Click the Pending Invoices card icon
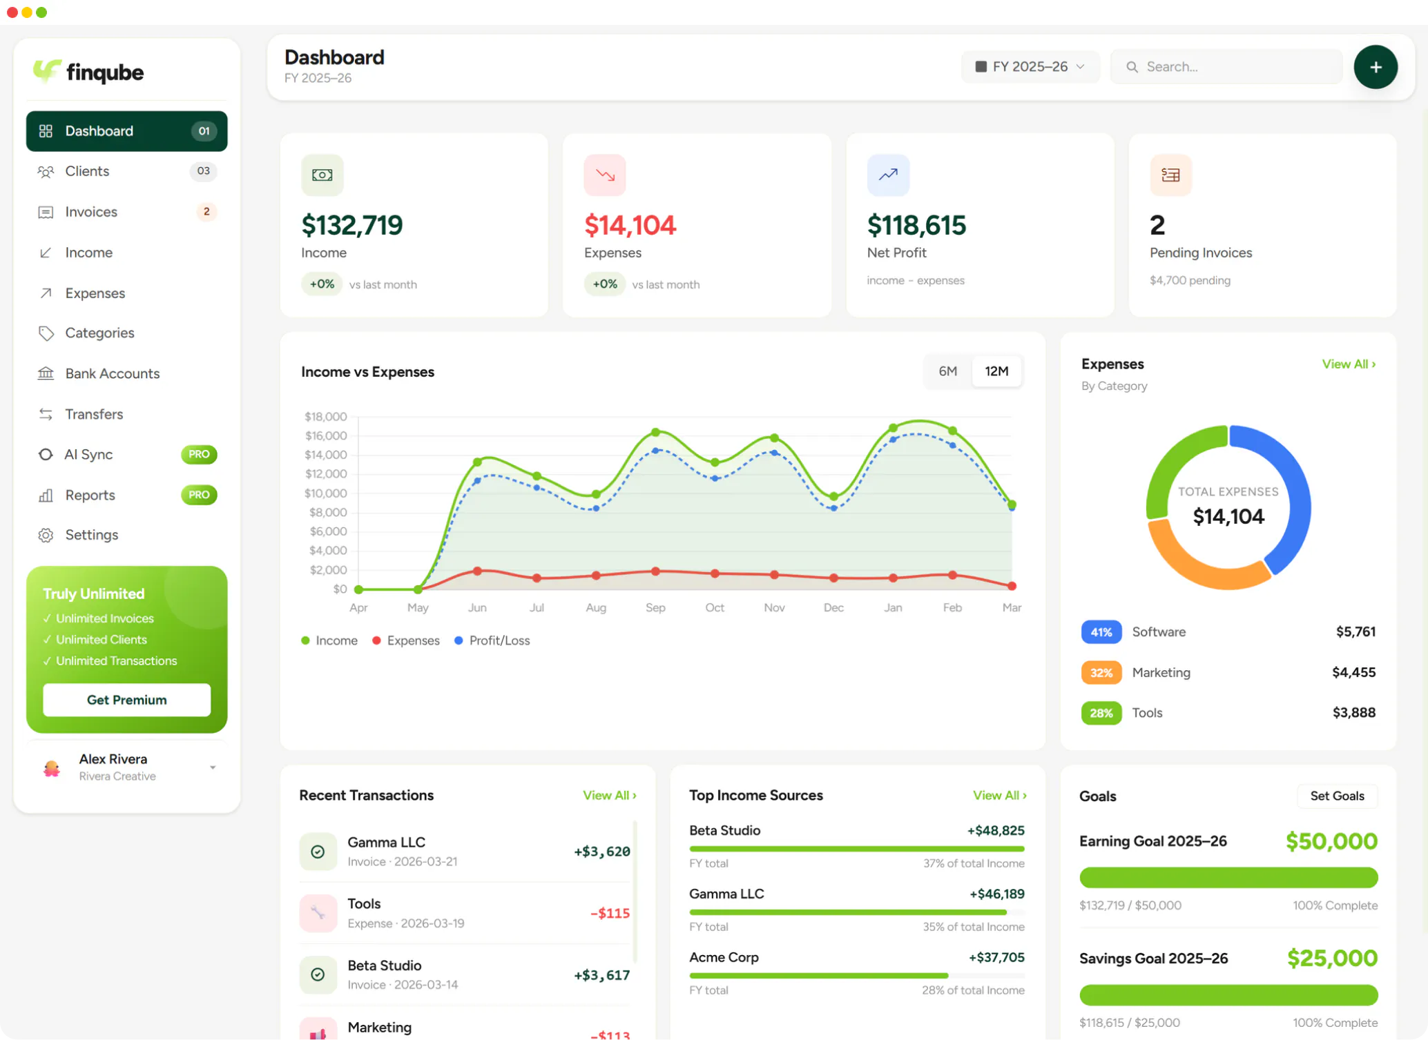Image resolution: width=1428 pixels, height=1040 pixels. 1170,175
